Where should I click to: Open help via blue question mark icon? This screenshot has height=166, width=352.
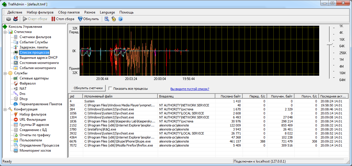point(121,19)
